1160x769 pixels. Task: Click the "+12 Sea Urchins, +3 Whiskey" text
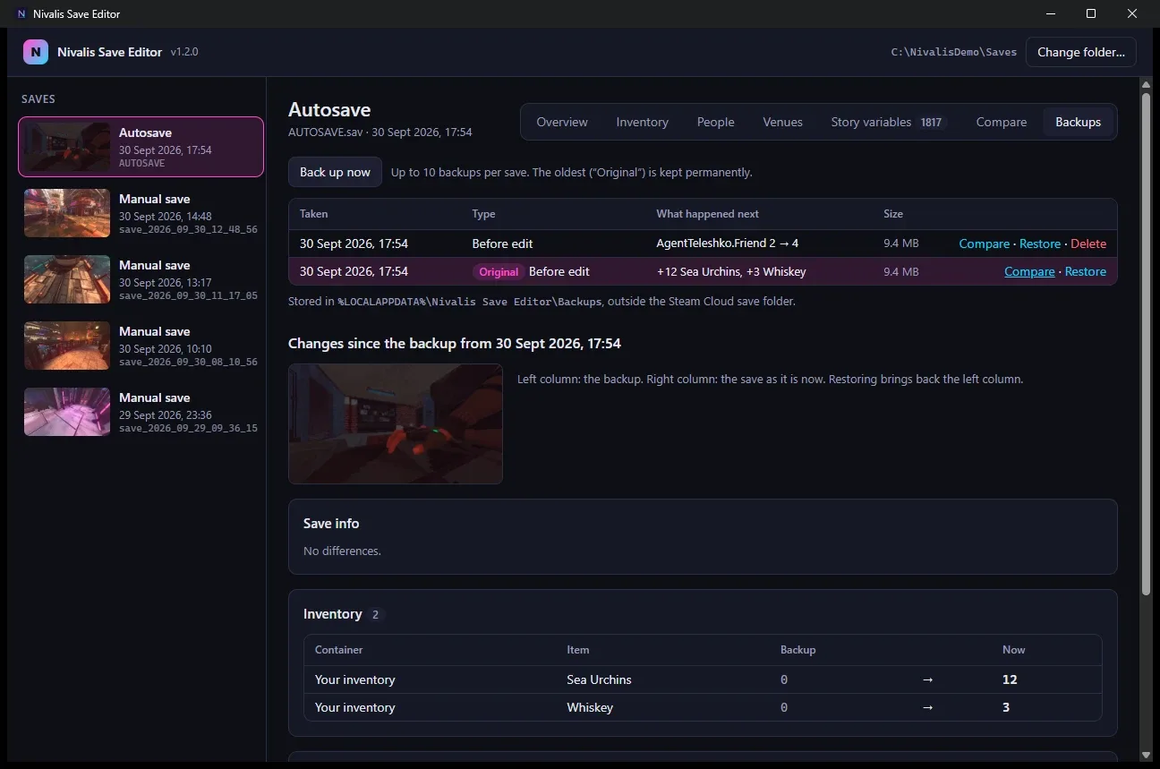click(x=731, y=271)
